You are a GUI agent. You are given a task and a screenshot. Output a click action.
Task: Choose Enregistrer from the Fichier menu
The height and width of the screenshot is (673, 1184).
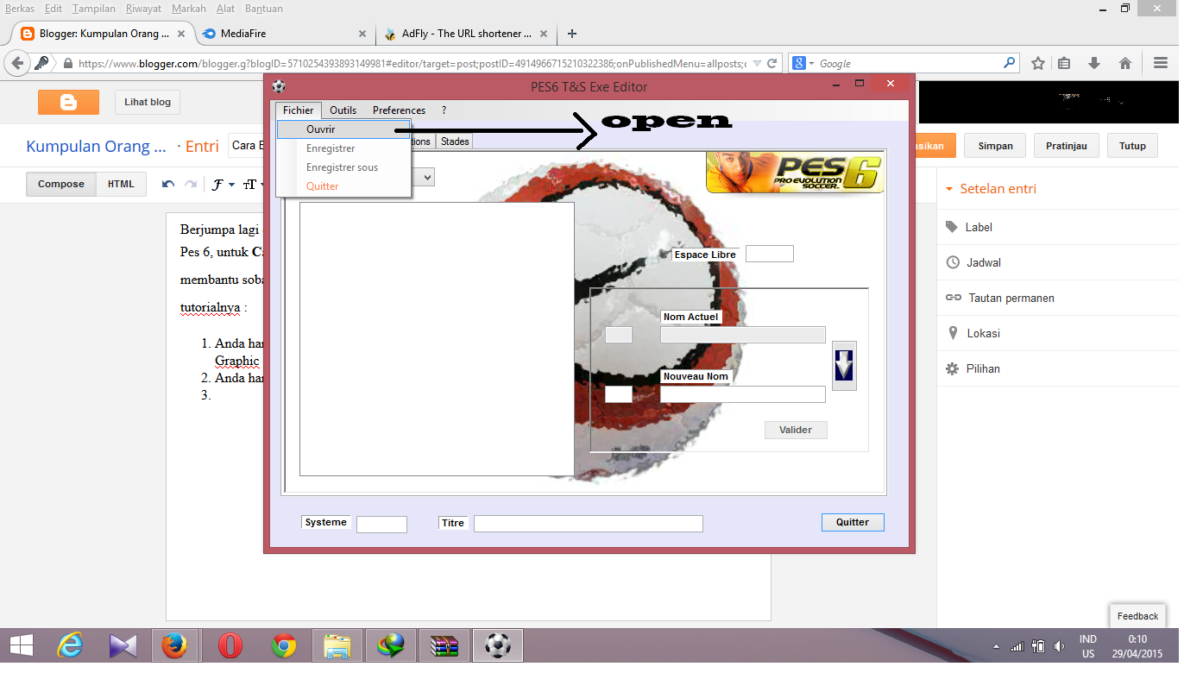[343, 148]
